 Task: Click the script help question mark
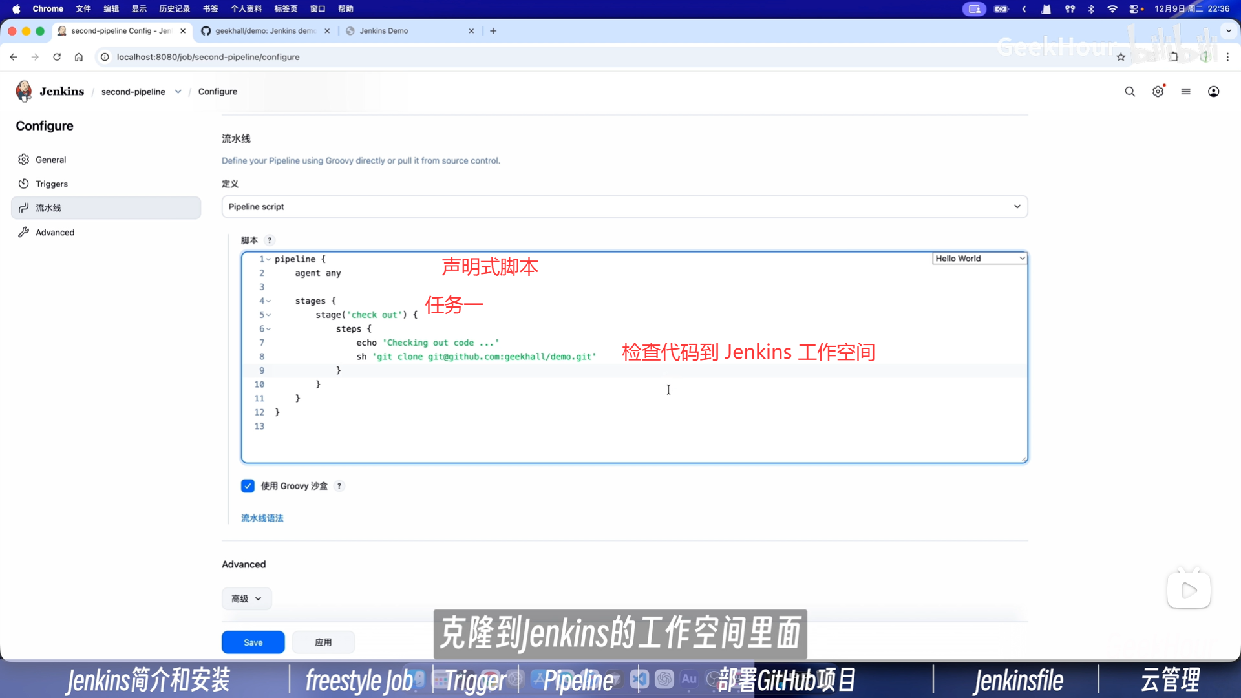coord(270,240)
